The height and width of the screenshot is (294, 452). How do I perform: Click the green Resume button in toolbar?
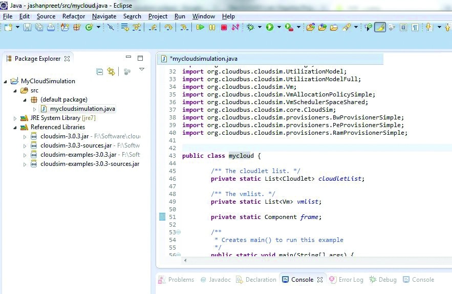tap(200, 28)
